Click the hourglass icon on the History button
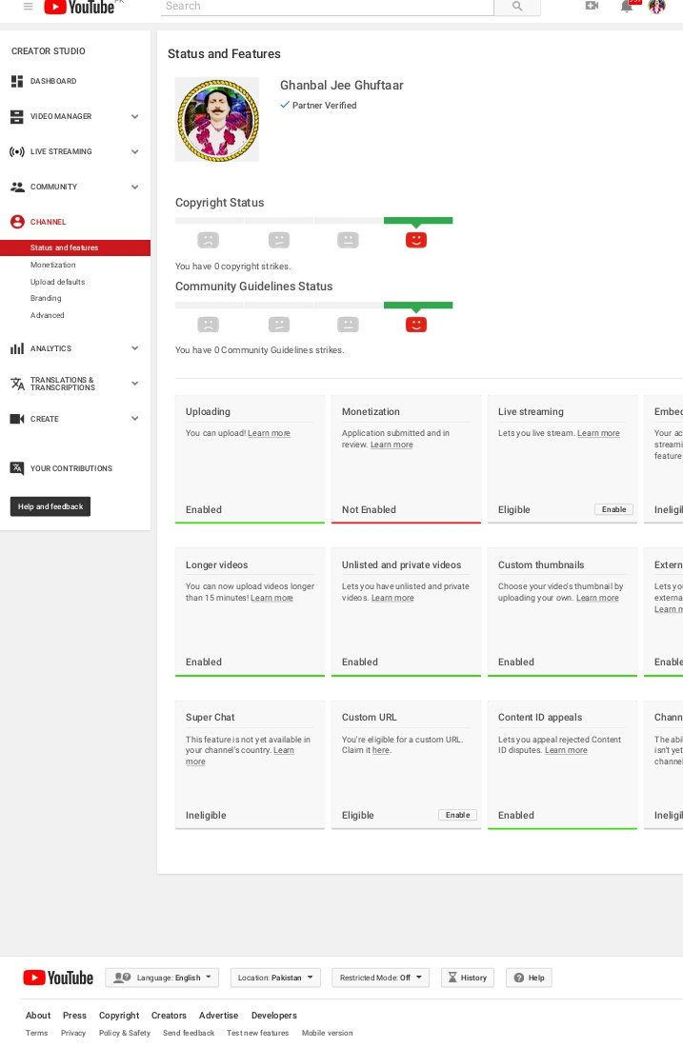The image size is (683, 1048). point(452,978)
